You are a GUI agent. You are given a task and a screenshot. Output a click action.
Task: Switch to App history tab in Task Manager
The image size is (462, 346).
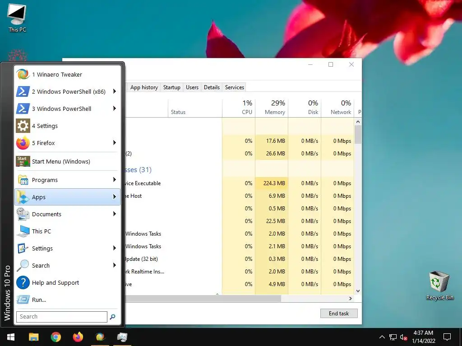tap(144, 87)
